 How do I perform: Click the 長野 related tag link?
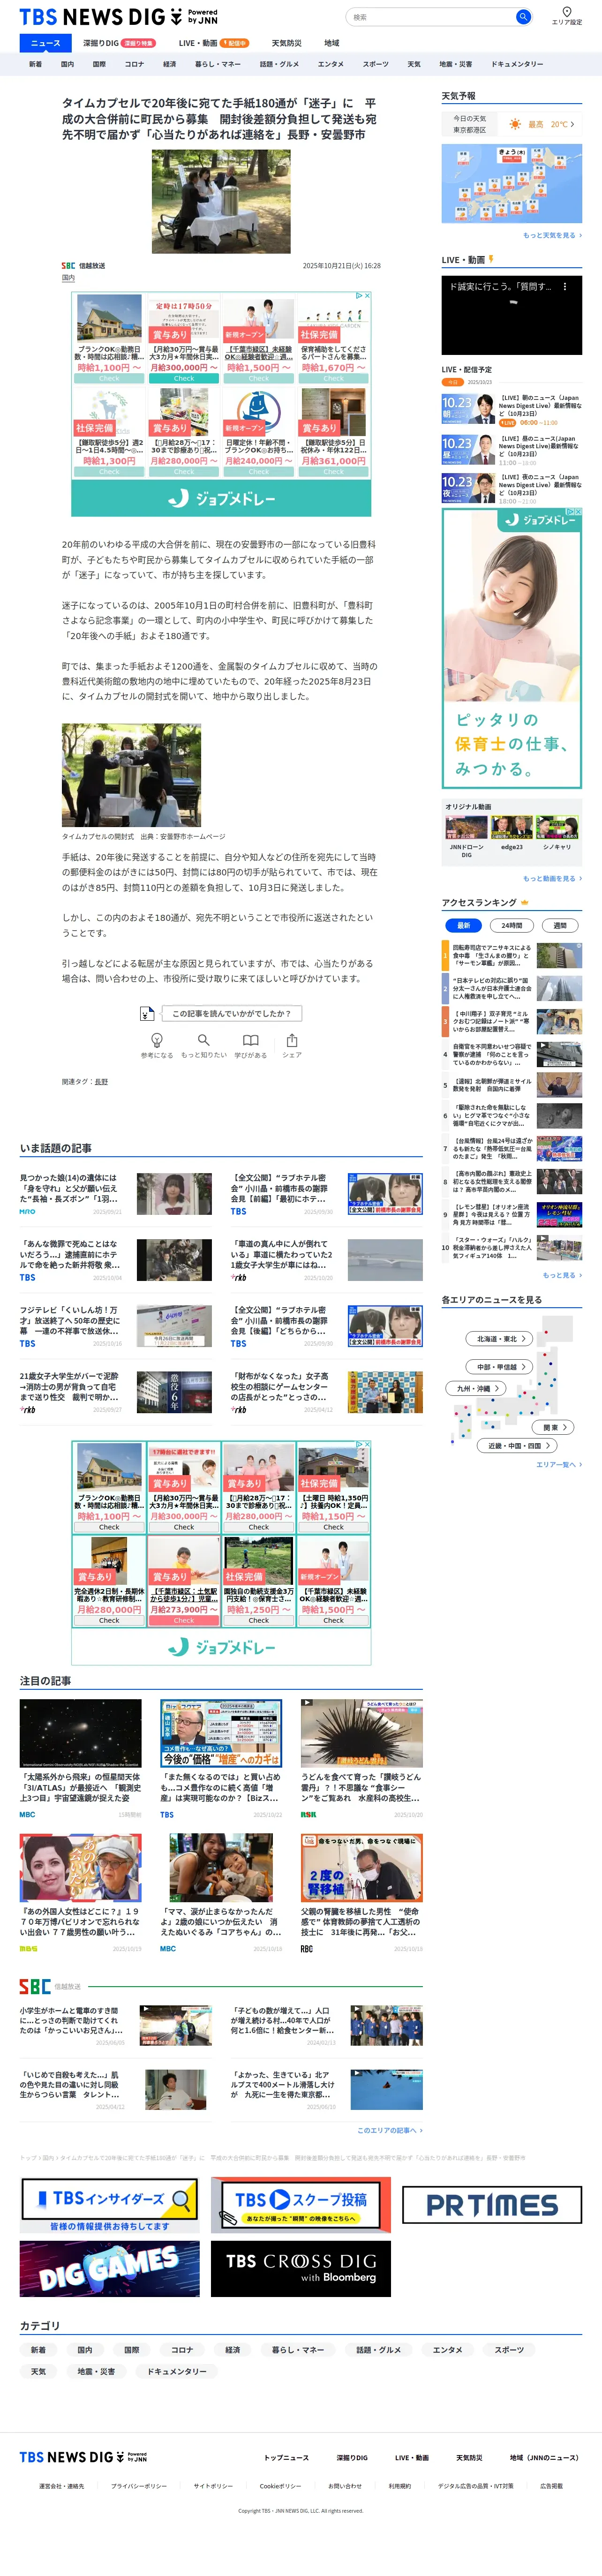(x=101, y=1082)
